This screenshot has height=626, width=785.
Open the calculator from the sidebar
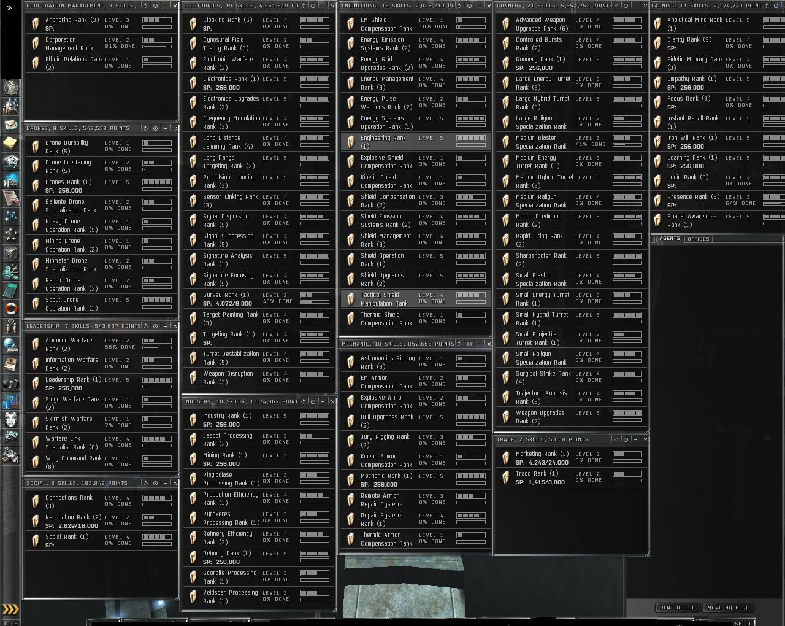coord(10,289)
